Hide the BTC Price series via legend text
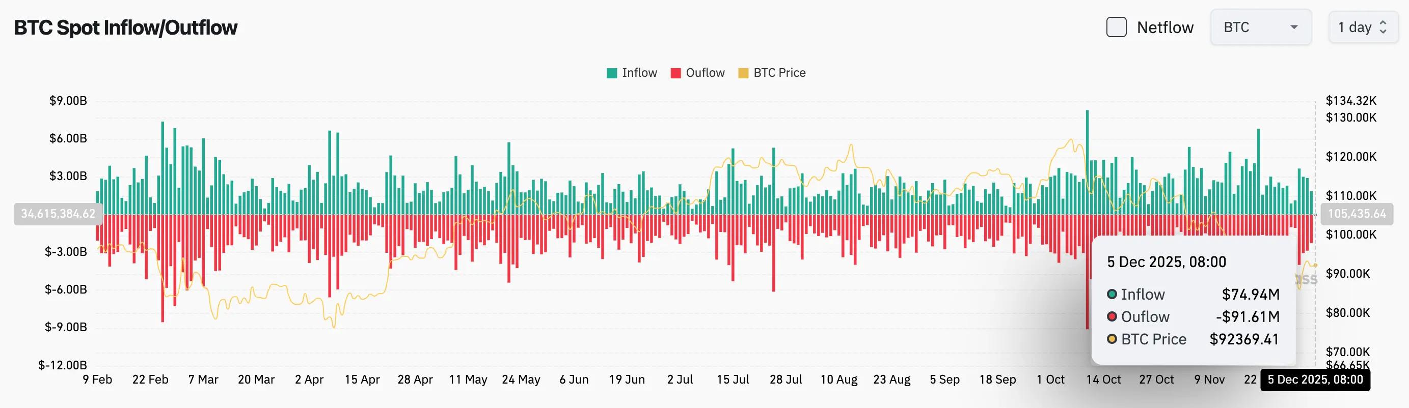This screenshot has width=1409, height=408. [x=779, y=73]
